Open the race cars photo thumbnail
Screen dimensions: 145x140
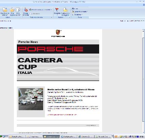31,99
